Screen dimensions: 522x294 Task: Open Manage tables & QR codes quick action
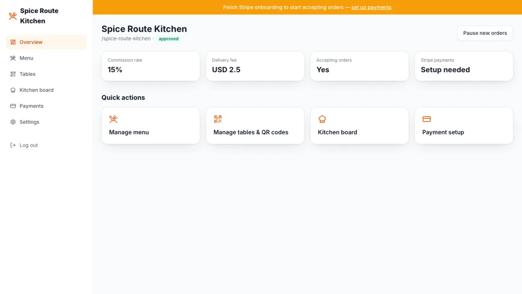255,125
